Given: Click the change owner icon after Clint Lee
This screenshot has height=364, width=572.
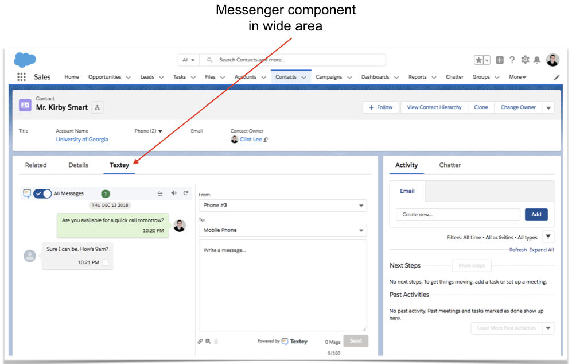Looking at the screenshot, I should tap(266, 140).
